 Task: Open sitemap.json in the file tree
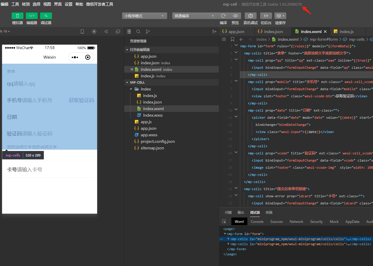152,148
